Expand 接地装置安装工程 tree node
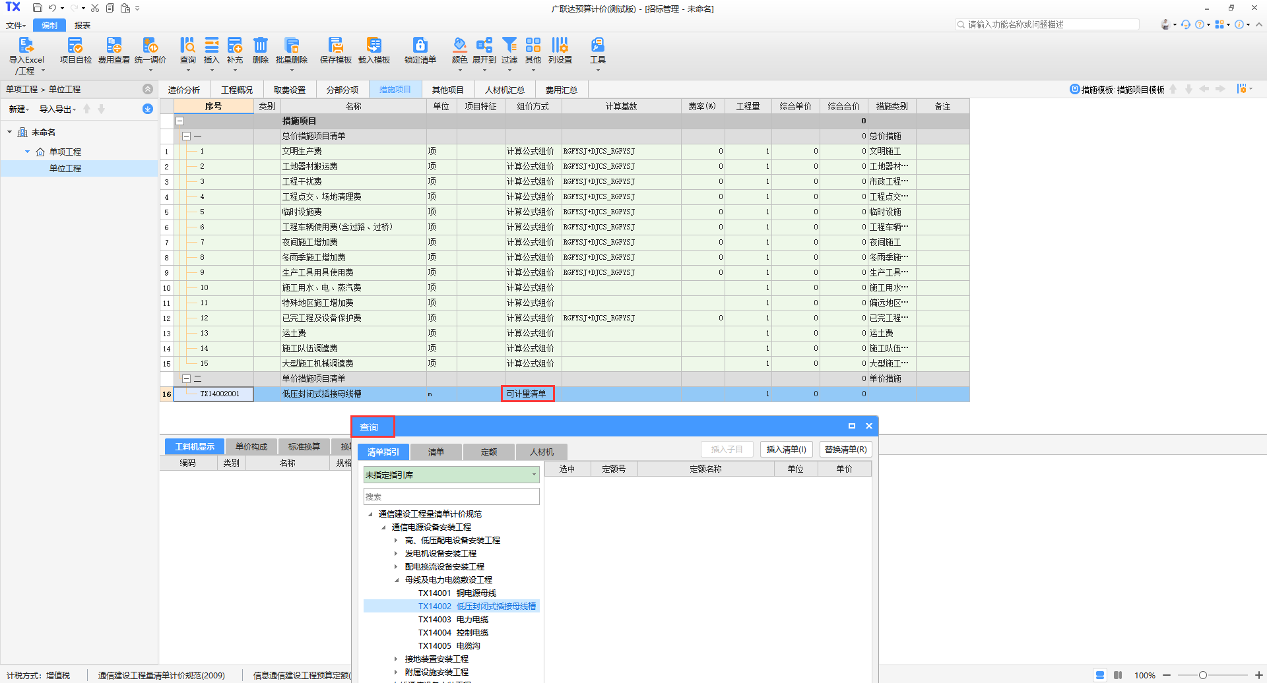Viewport: 1267px width, 683px height. pyautogui.click(x=396, y=659)
